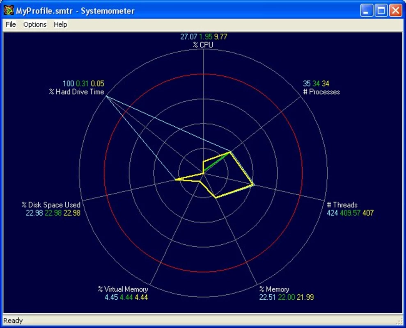
Task: Open the Help menu
Action: [61, 25]
